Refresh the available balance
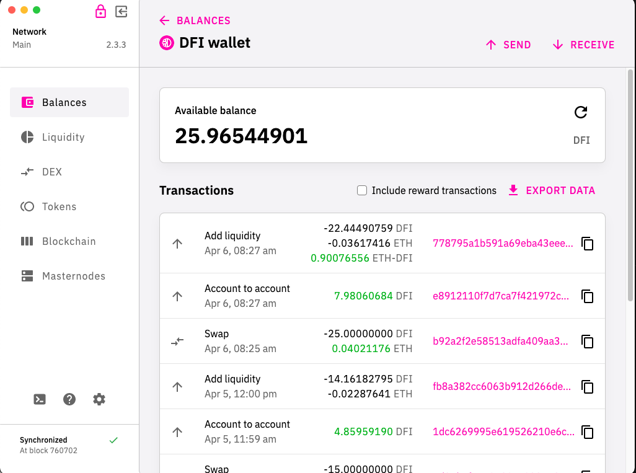This screenshot has width=636, height=473. 581,112
